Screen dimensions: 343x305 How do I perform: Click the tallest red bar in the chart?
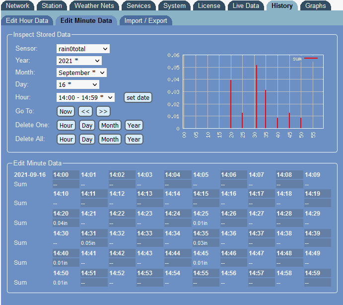(256, 96)
